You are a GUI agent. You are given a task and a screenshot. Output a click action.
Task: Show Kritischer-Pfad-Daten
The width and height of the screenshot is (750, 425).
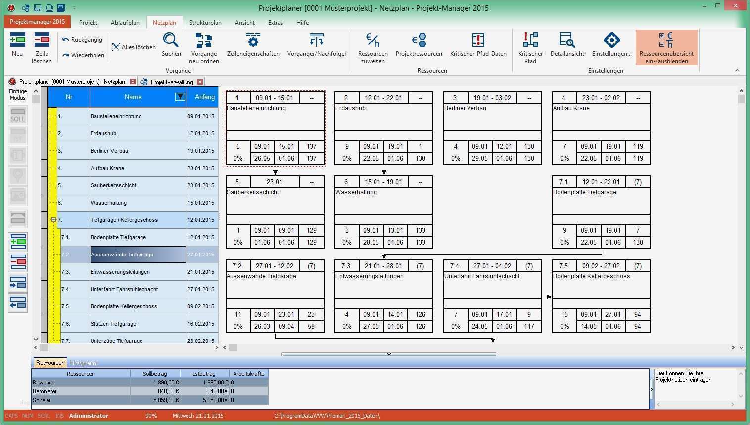click(478, 41)
